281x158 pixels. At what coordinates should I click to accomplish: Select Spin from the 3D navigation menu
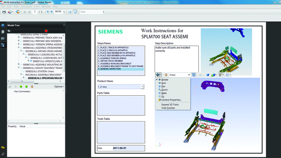pyautogui.click(x=164, y=83)
